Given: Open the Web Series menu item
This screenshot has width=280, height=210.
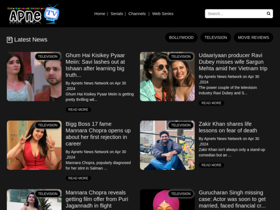Looking at the screenshot, I should (x=163, y=14).
